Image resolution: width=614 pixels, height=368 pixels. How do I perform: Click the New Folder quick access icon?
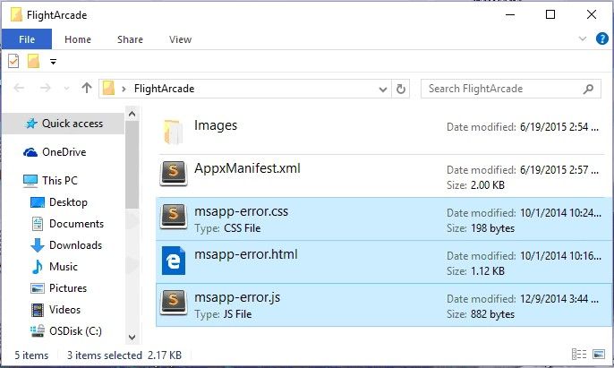33,61
